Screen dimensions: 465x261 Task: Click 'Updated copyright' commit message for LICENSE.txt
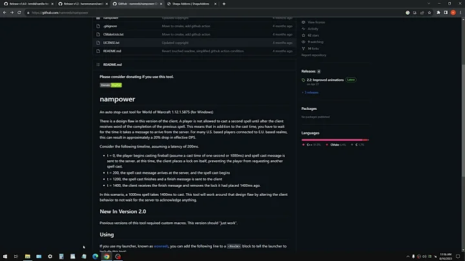pyautogui.click(x=175, y=43)
